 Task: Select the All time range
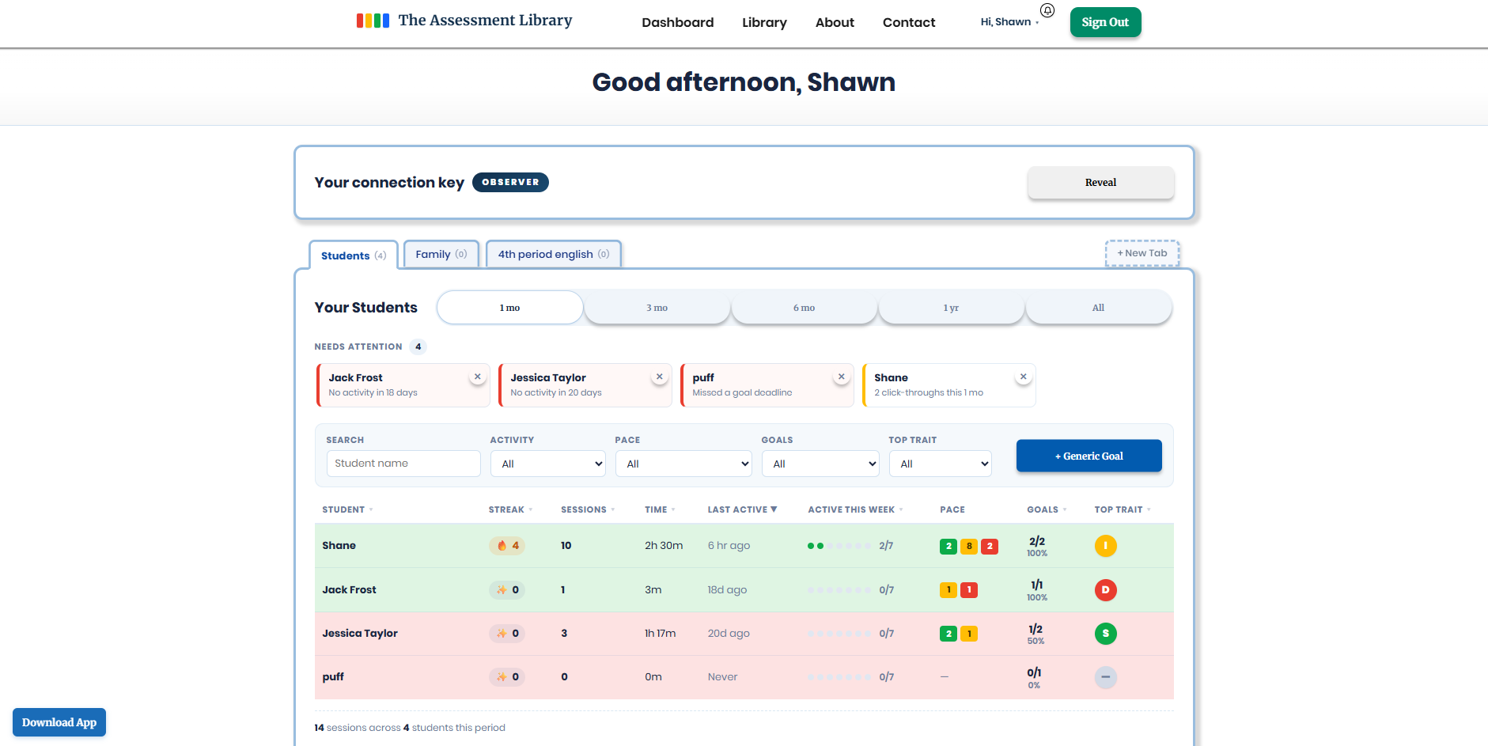point(1099,308)
